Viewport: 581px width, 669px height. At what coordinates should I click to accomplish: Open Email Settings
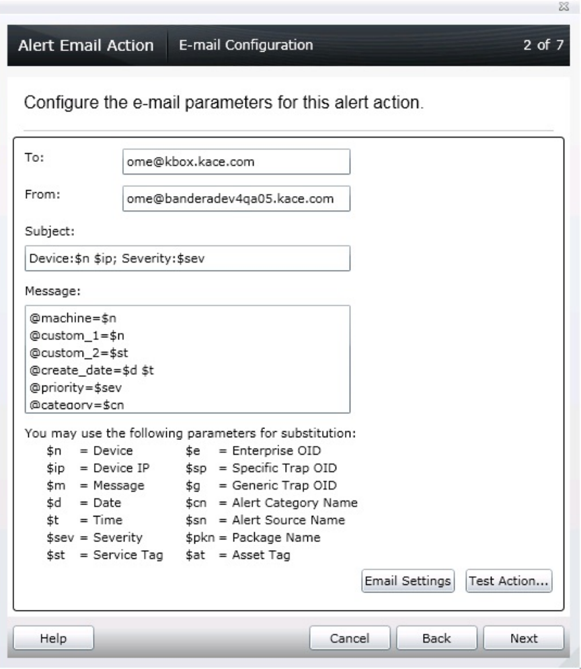(x=409, y=580)
